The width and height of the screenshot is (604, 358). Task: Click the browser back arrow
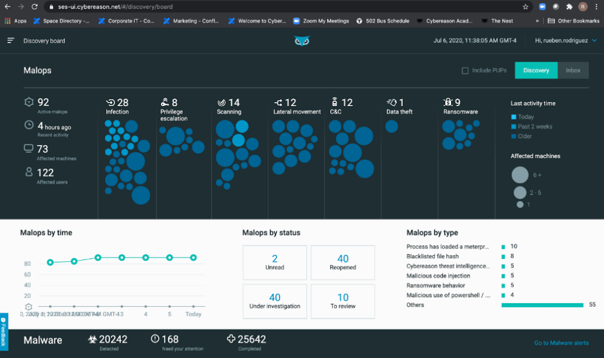[7, 6]
